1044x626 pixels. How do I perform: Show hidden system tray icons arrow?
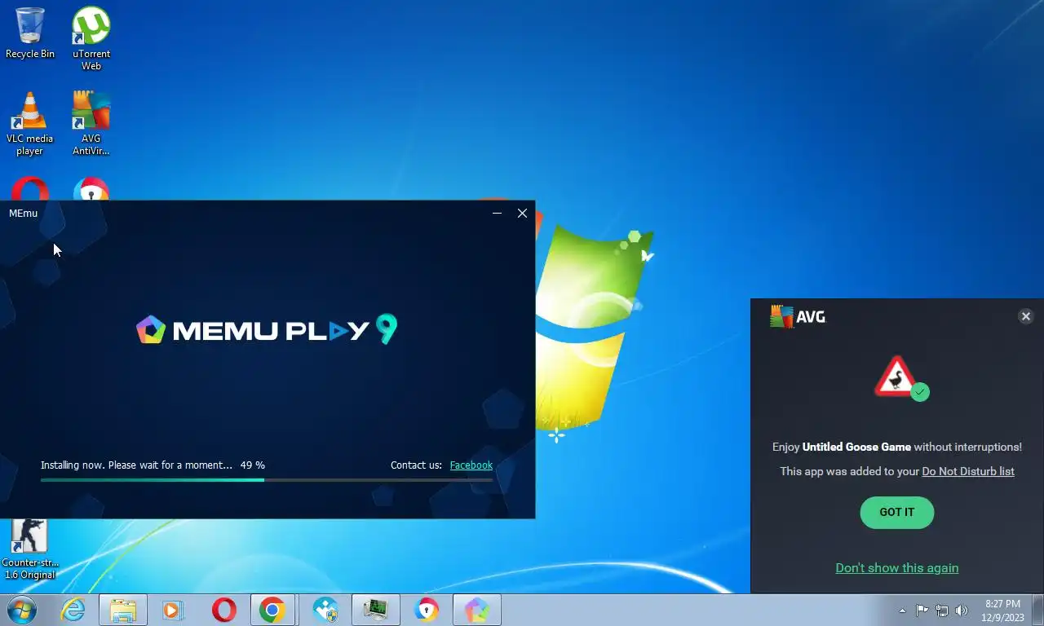[x=902, y=610]
